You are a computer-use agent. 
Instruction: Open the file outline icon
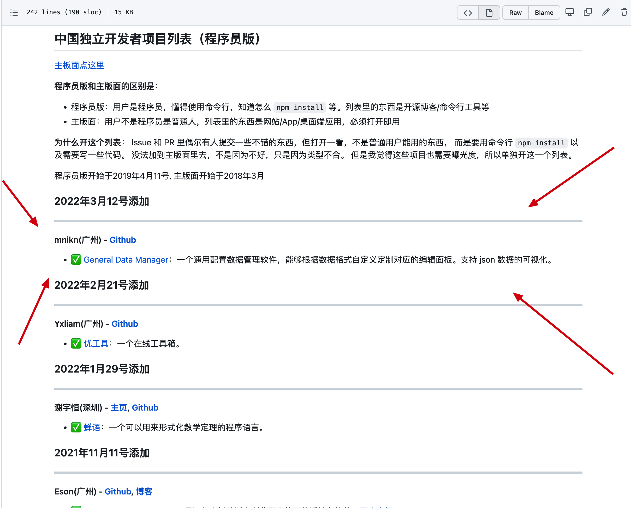(x=14, y=12)
